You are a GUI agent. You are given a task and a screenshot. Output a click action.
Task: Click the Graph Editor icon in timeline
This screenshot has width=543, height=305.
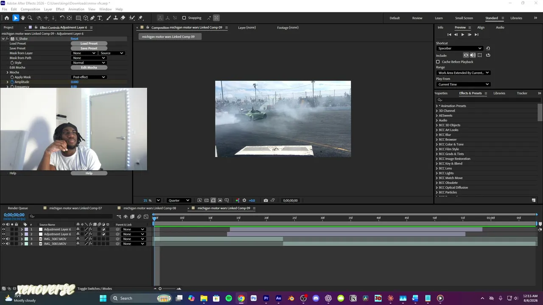pyautogui.click(x=146, y=216)
